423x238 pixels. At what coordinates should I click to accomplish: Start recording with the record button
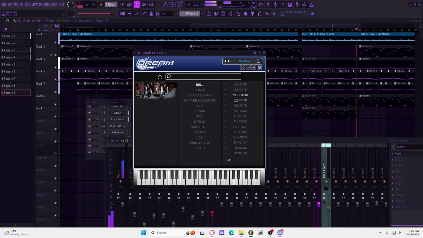tap(101, 5)
